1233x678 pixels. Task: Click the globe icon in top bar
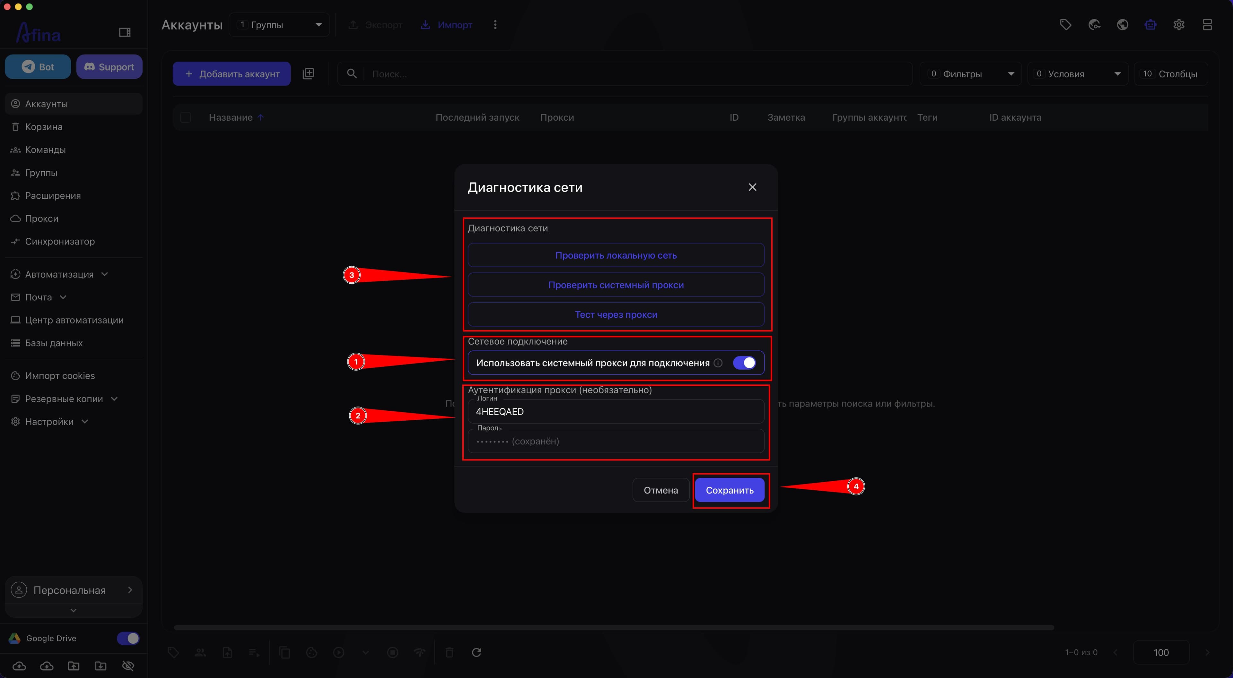pos(1123,25)
